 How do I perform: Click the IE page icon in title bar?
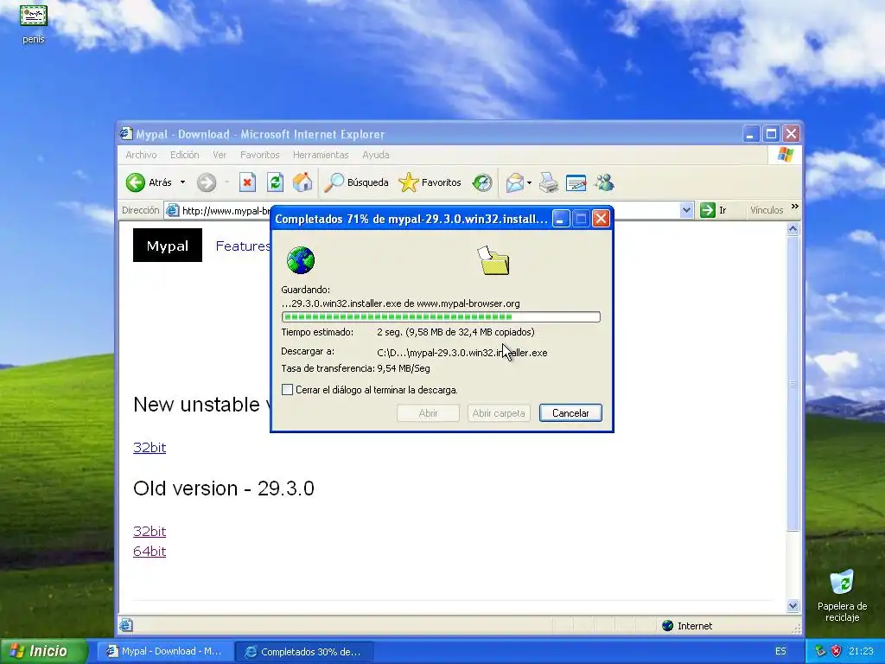(126, 133)
